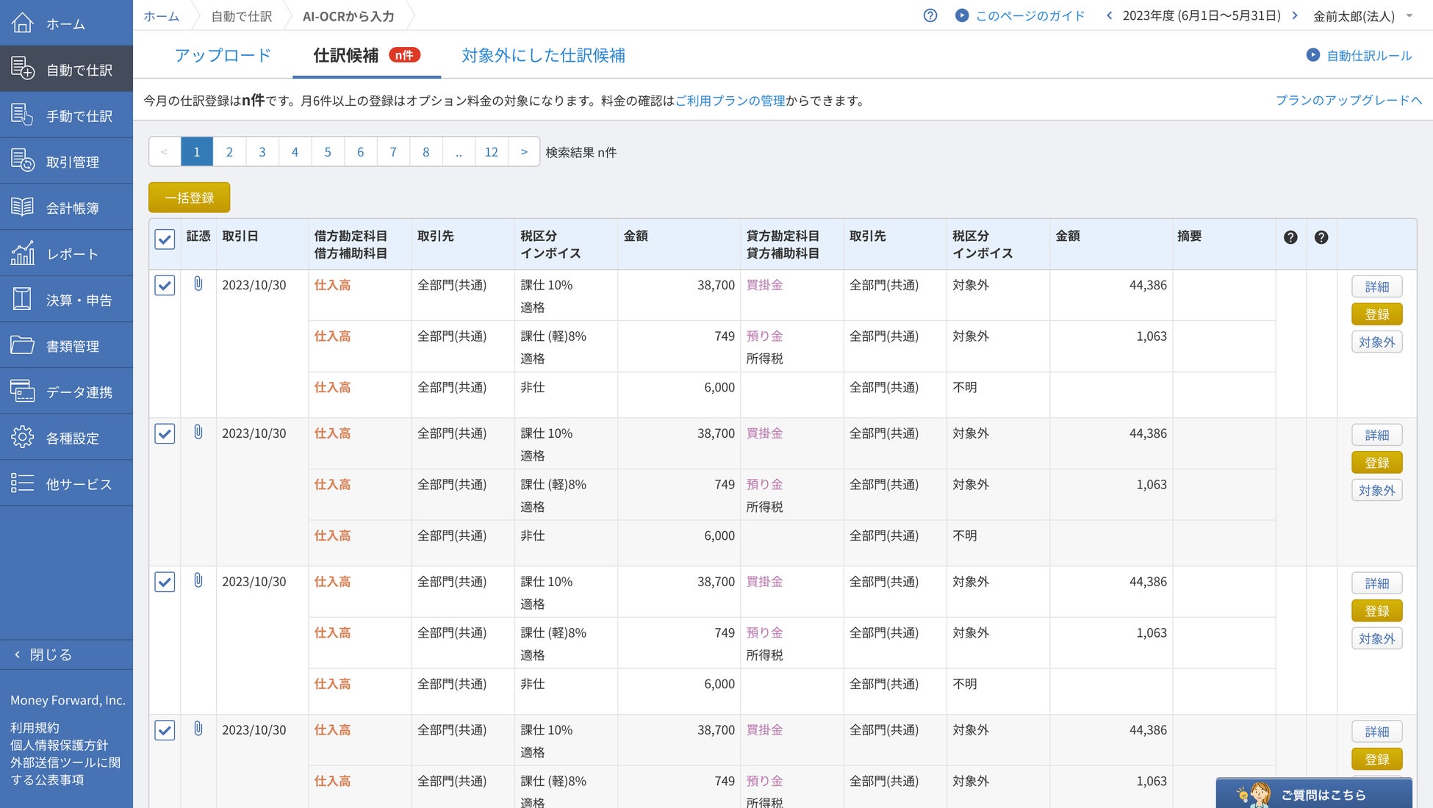Open the 対象外にした仕訳候補 tab

coord(543,56)
